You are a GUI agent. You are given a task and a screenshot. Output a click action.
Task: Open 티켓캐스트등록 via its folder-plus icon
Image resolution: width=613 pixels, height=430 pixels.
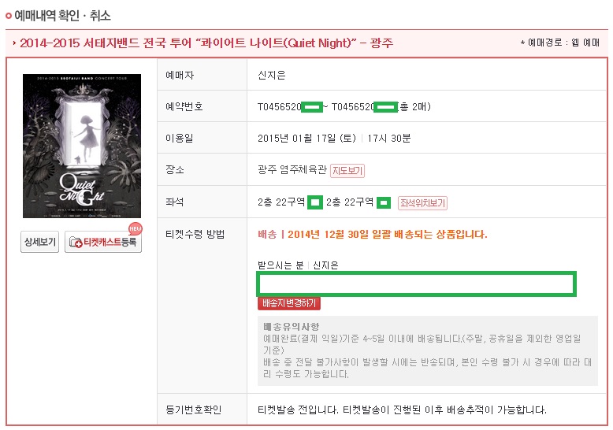click(x=76, y=243)
